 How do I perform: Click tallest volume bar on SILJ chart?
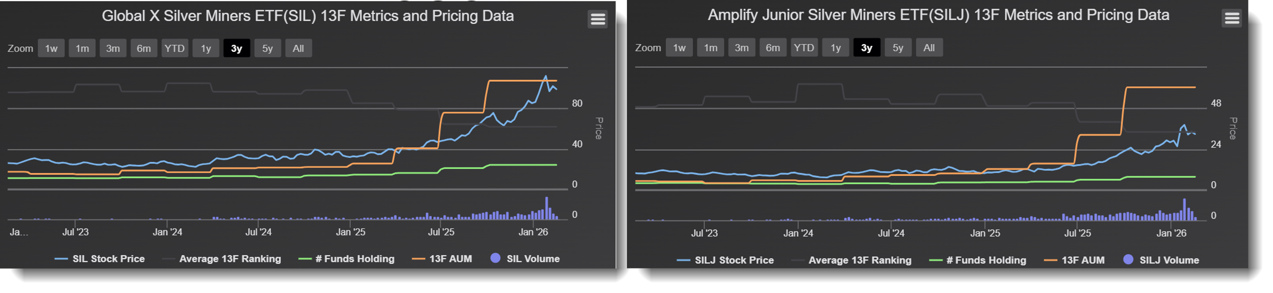(x=1184, y=210)
